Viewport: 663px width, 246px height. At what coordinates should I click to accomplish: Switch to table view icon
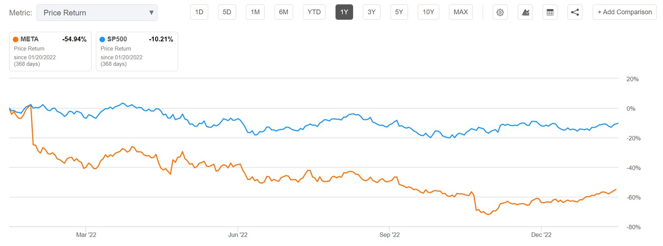coord(550,12)
